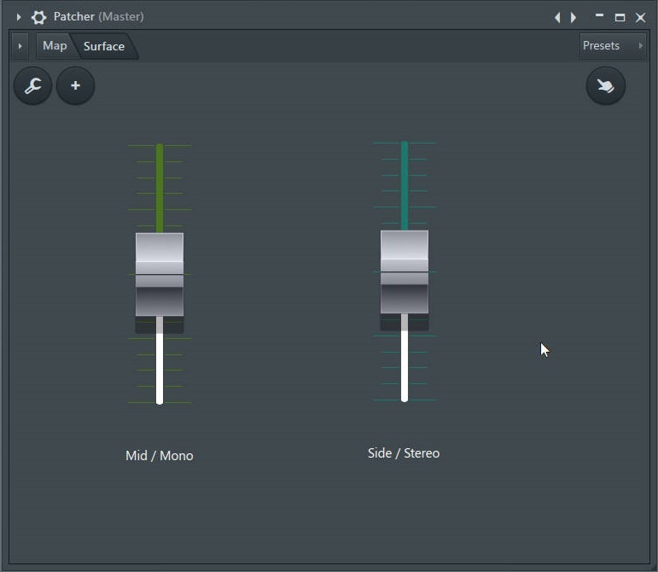Go to next preset arrow
This screenshot has width=658, height=572.
[574, 17]
